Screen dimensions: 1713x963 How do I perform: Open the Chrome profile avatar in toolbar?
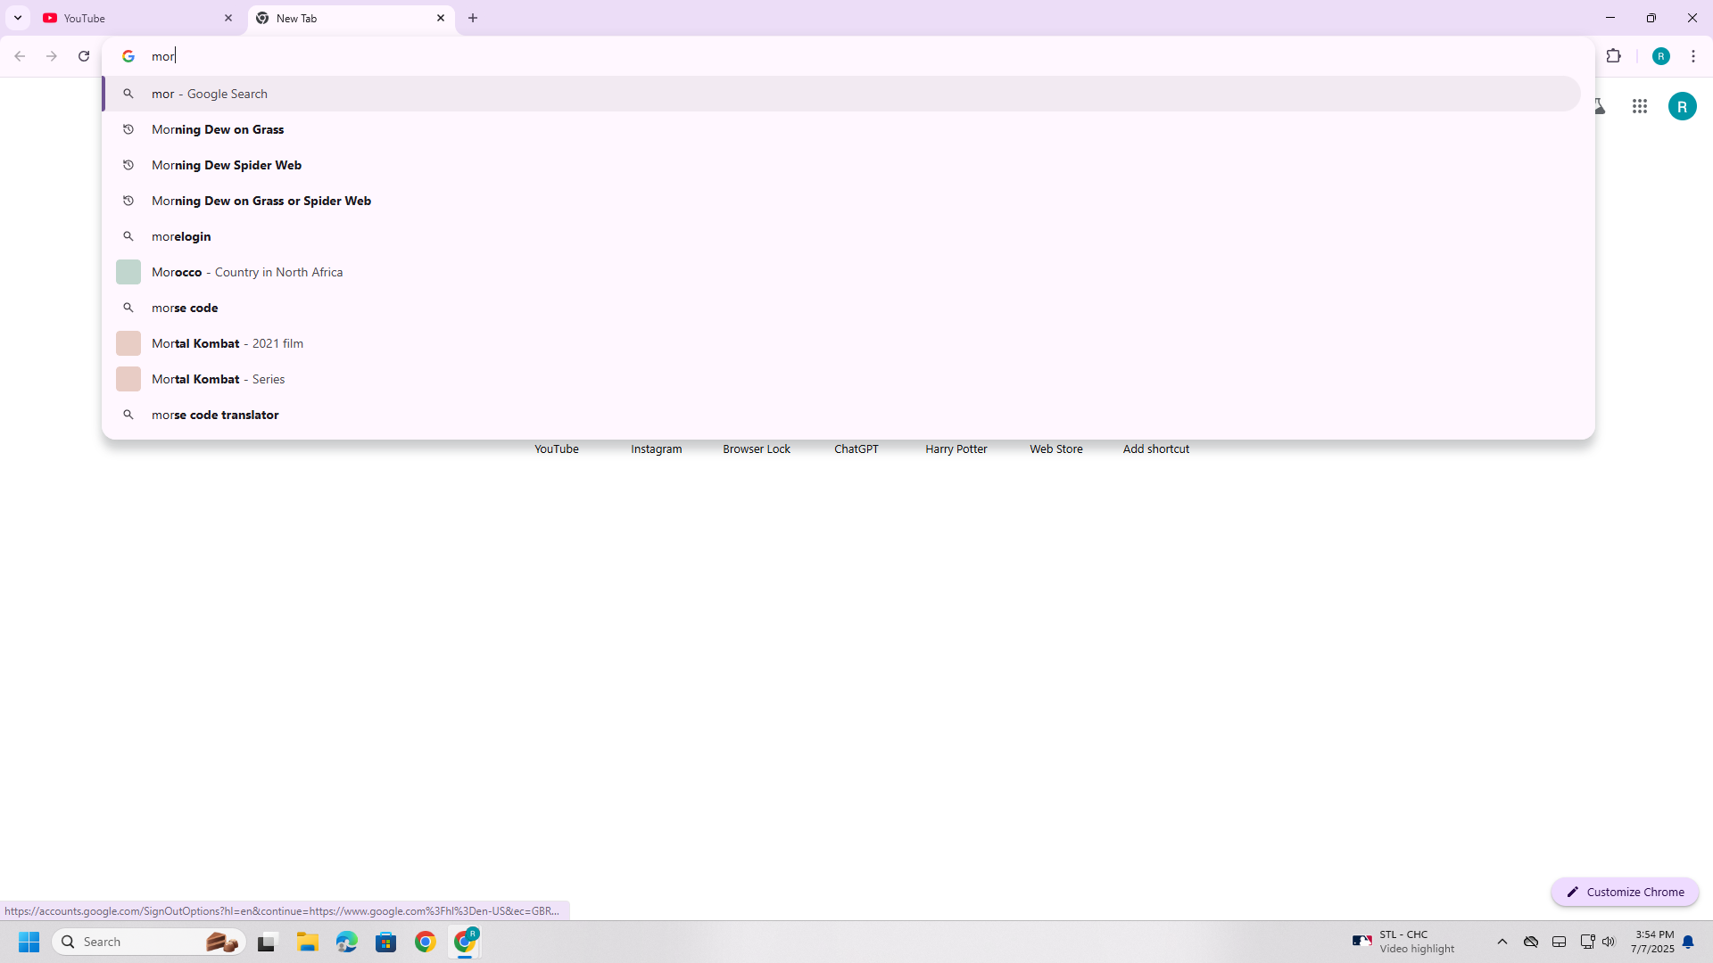coord(1661,56)
